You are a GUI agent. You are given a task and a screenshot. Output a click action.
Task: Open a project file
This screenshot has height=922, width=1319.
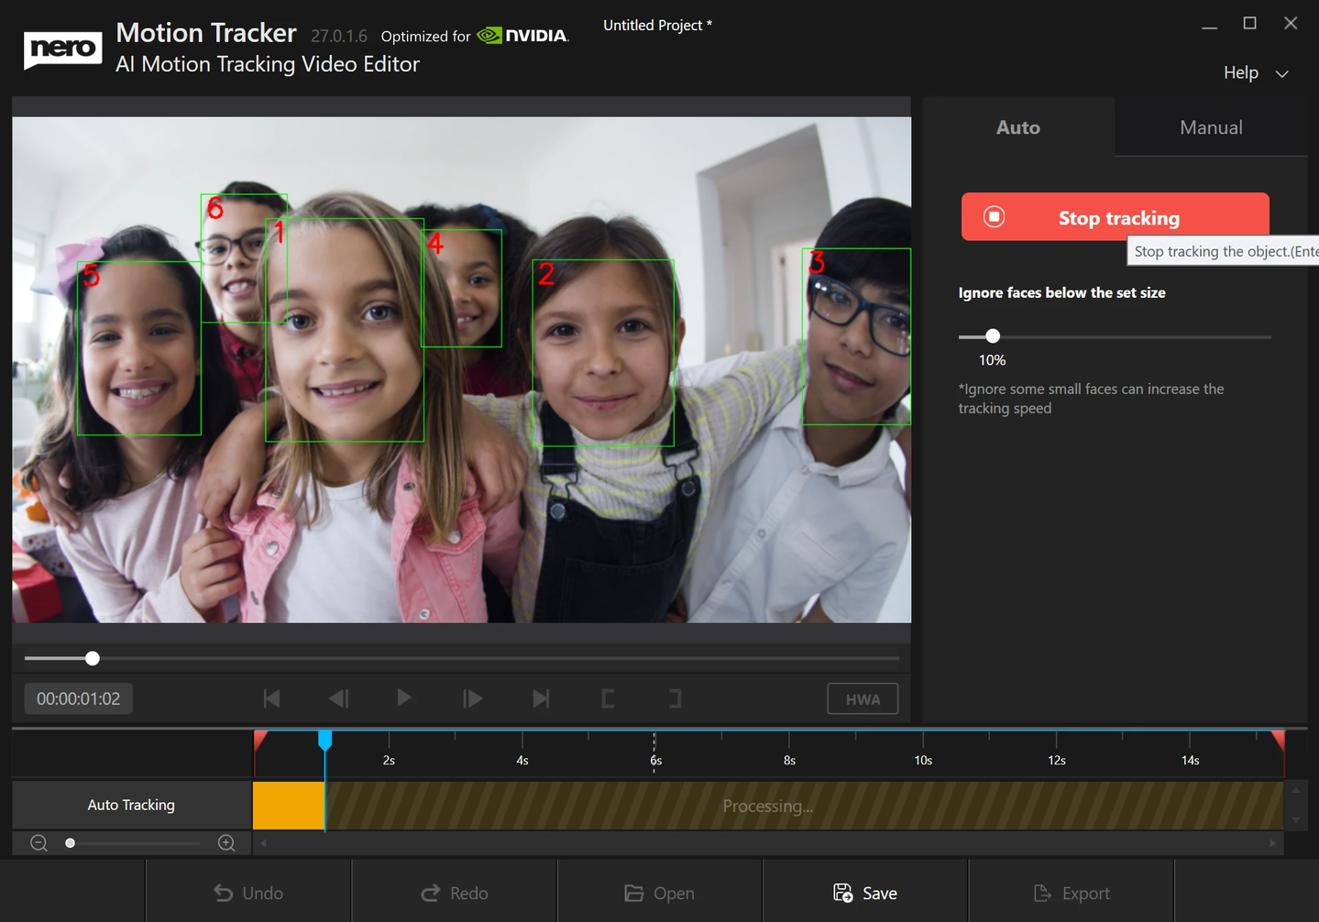[x=659, y=893]
